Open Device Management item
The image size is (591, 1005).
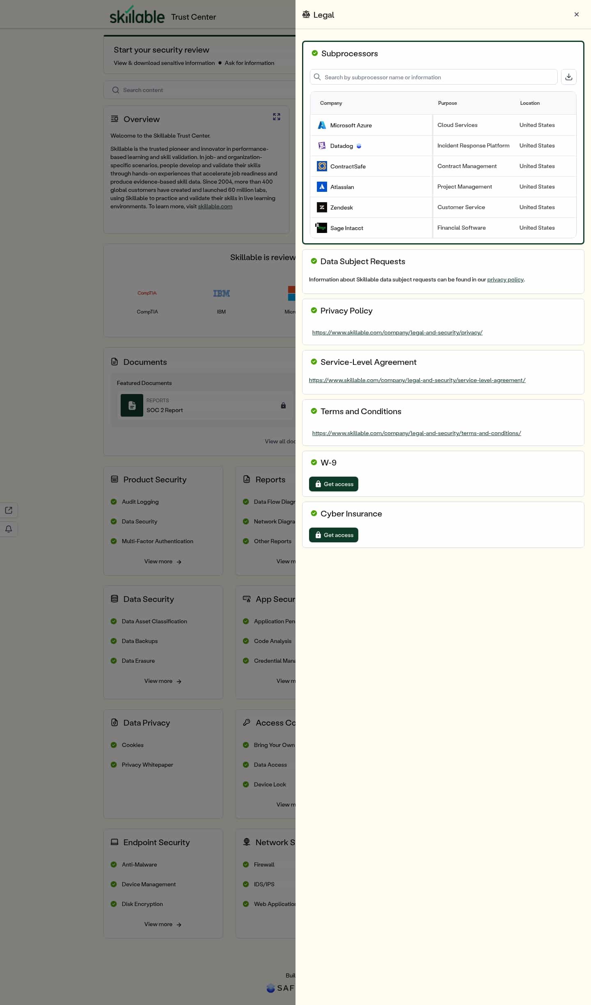(149, 884)
